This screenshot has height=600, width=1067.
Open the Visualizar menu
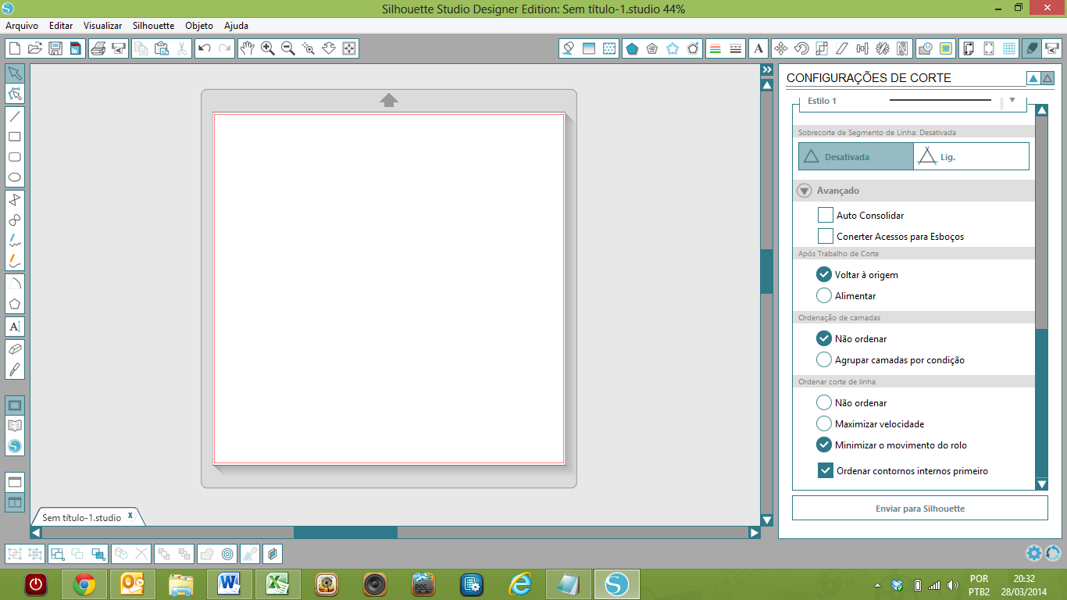tap(102, 26)
